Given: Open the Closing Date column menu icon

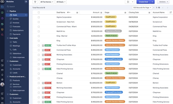Looking at the screenshot, I should (x=149, y=12).
